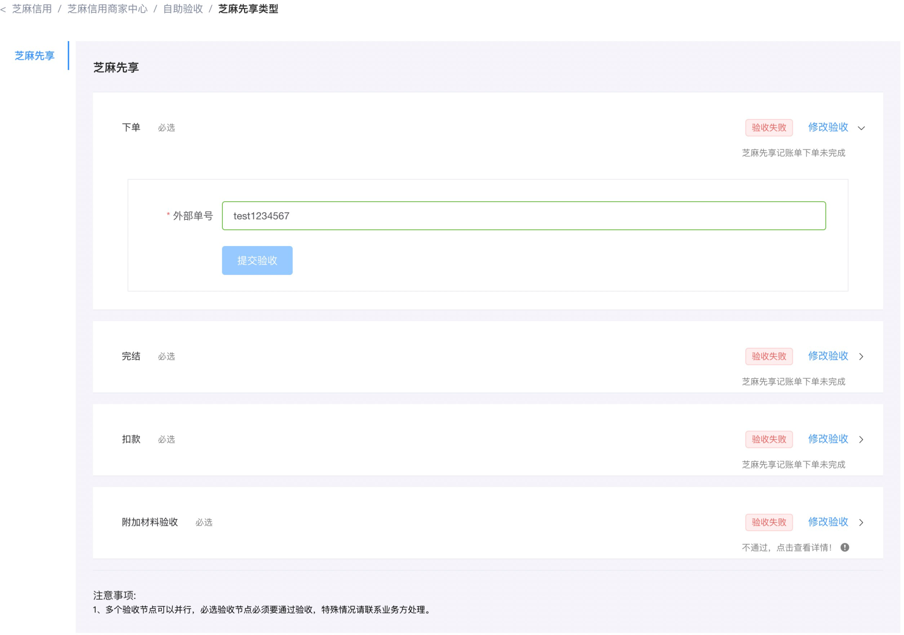Select the 芝麻先享 sidebar tab

click(x=35, y=56)
